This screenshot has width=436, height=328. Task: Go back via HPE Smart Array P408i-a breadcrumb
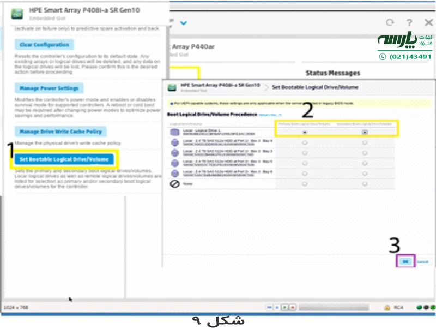220,85
